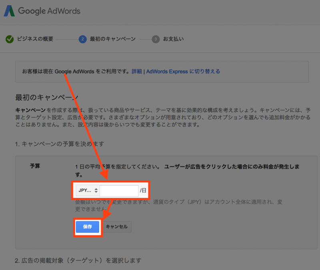Image resolution: width=320 pixels, height=270 pixels.
Task: Click the daily budget amount field
Action: 119,191
